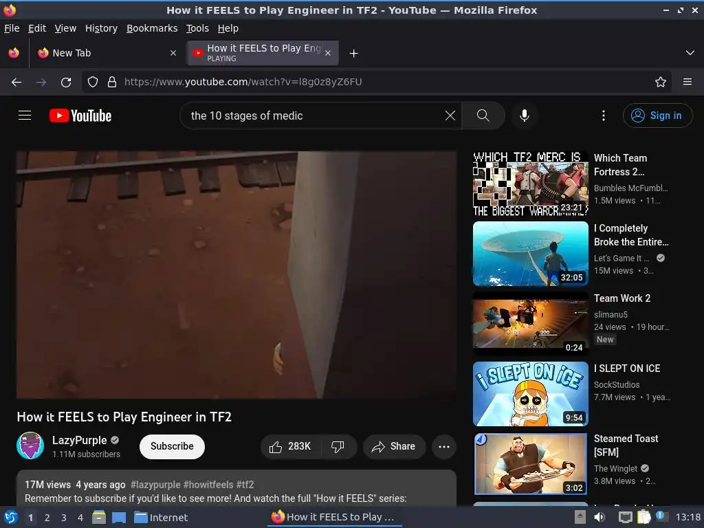Viewport: 704px width, 528px height.
Task: Open the Bookmarks menu
Action: click(152, 28)
